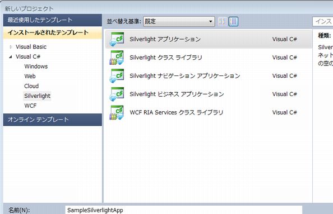This screenshot has width=333, height=214.
Task: Select Cloud under Visual C#
Action: (31, 86)
